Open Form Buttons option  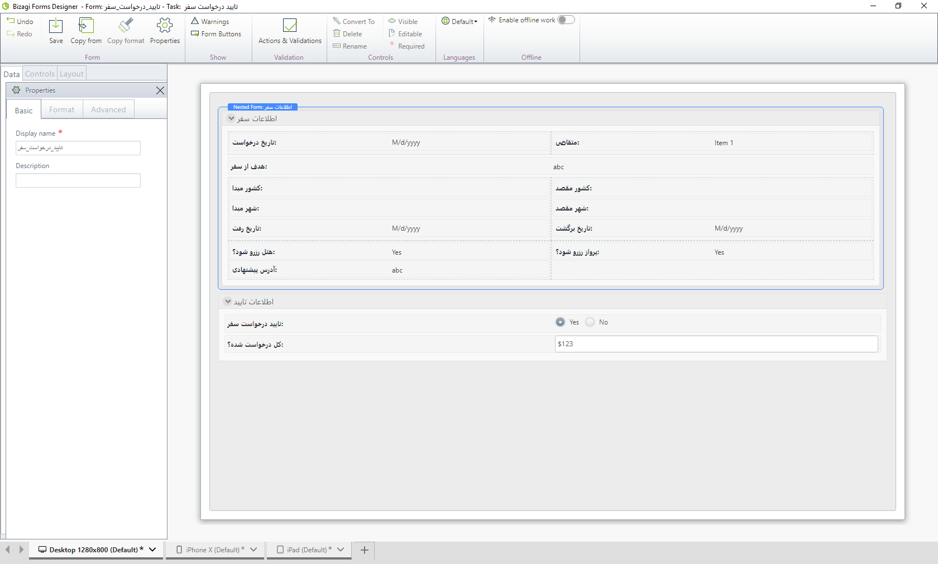[216, 34]
